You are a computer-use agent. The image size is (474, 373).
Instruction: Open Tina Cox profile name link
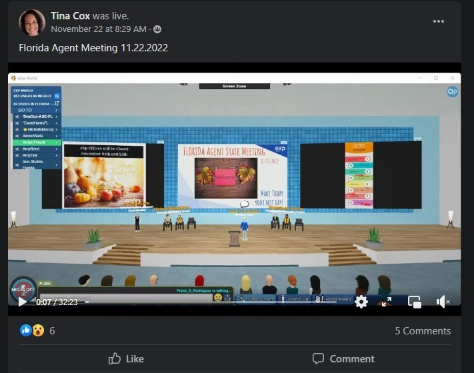click(71, 15)
